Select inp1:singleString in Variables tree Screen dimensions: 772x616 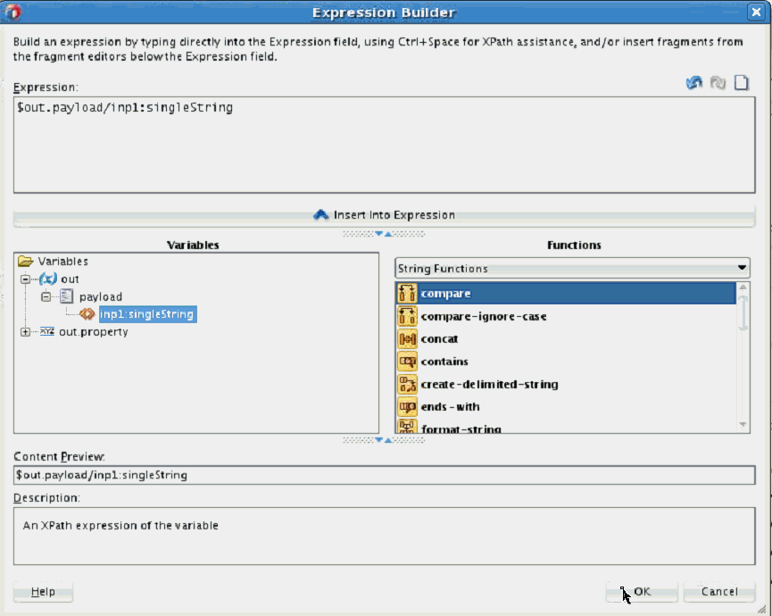[146, 314]
